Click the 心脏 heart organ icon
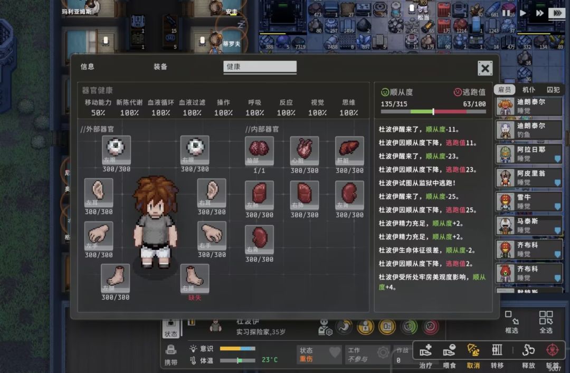 (305, 151)
